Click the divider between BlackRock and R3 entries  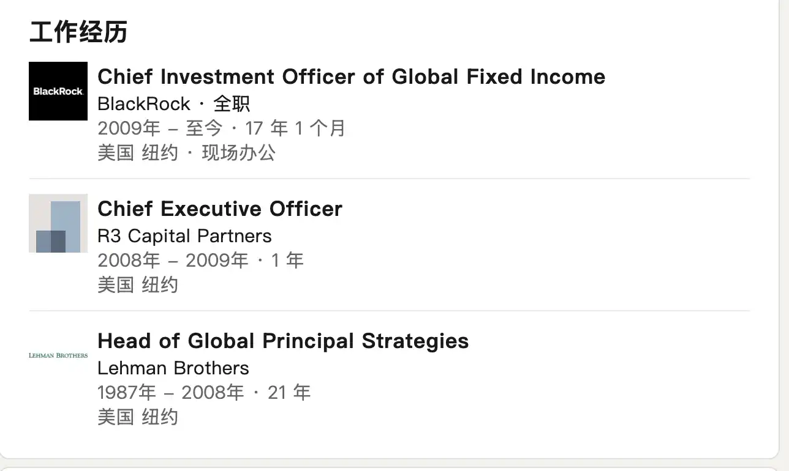pyautogui.click(x=390, y=179)
